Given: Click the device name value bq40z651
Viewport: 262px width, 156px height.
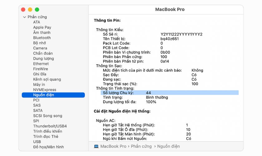Looking at the screenshot, I should 170,39.
